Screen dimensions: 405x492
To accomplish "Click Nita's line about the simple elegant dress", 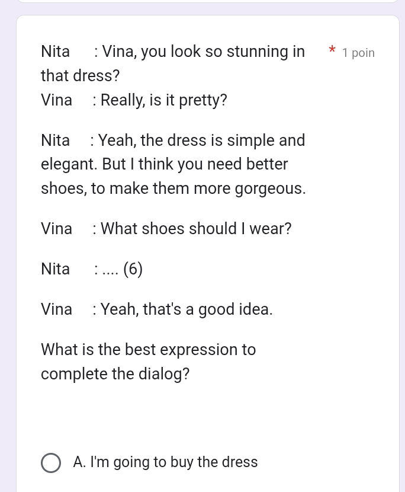I will click(173, 140).
